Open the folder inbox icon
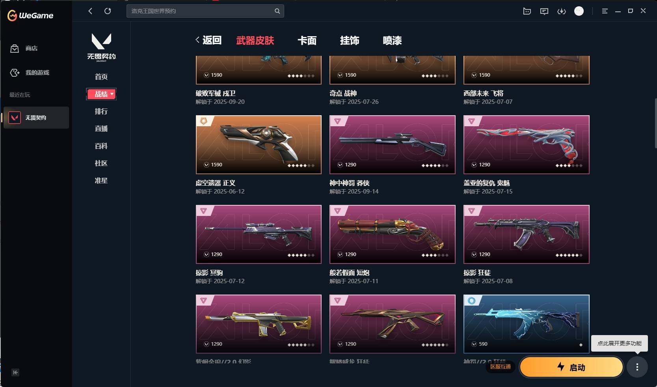Image resolution: width=657 pixels, height=387 pixels. [527, 11]
